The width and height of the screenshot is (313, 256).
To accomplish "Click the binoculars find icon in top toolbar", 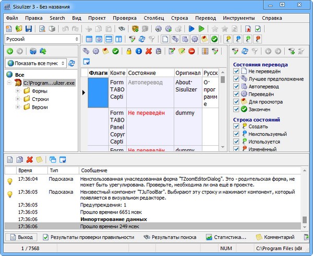I will pos(122,29).
